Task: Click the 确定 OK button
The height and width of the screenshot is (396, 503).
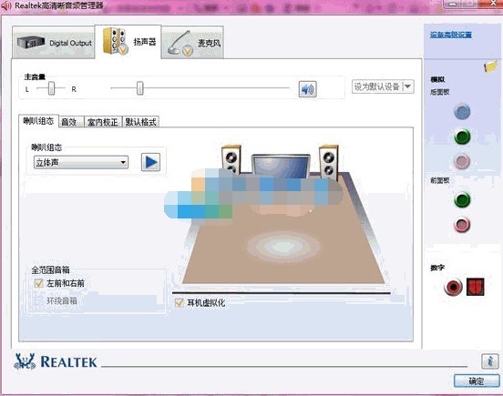Action: click(477, 381)
